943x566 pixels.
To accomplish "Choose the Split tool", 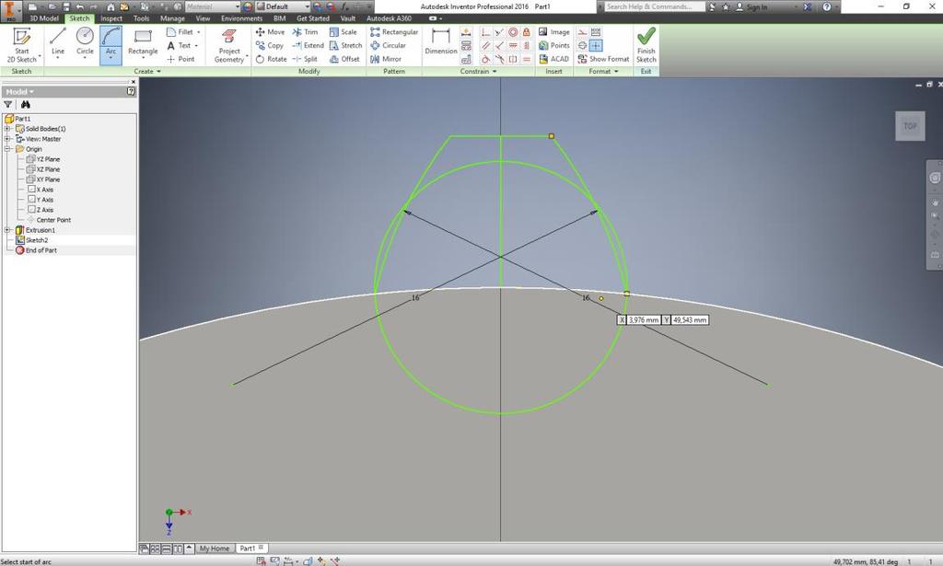I will tap(305, 59).
